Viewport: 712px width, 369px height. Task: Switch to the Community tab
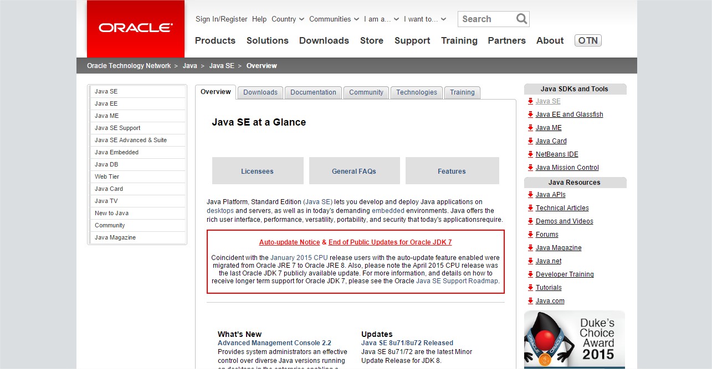click(366, 92)
